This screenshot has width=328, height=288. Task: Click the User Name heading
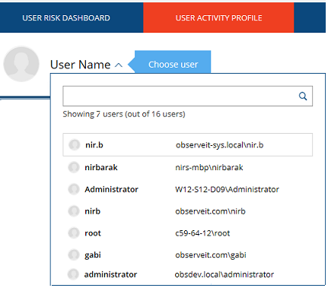pyautogui.click(x=81, y=65)
